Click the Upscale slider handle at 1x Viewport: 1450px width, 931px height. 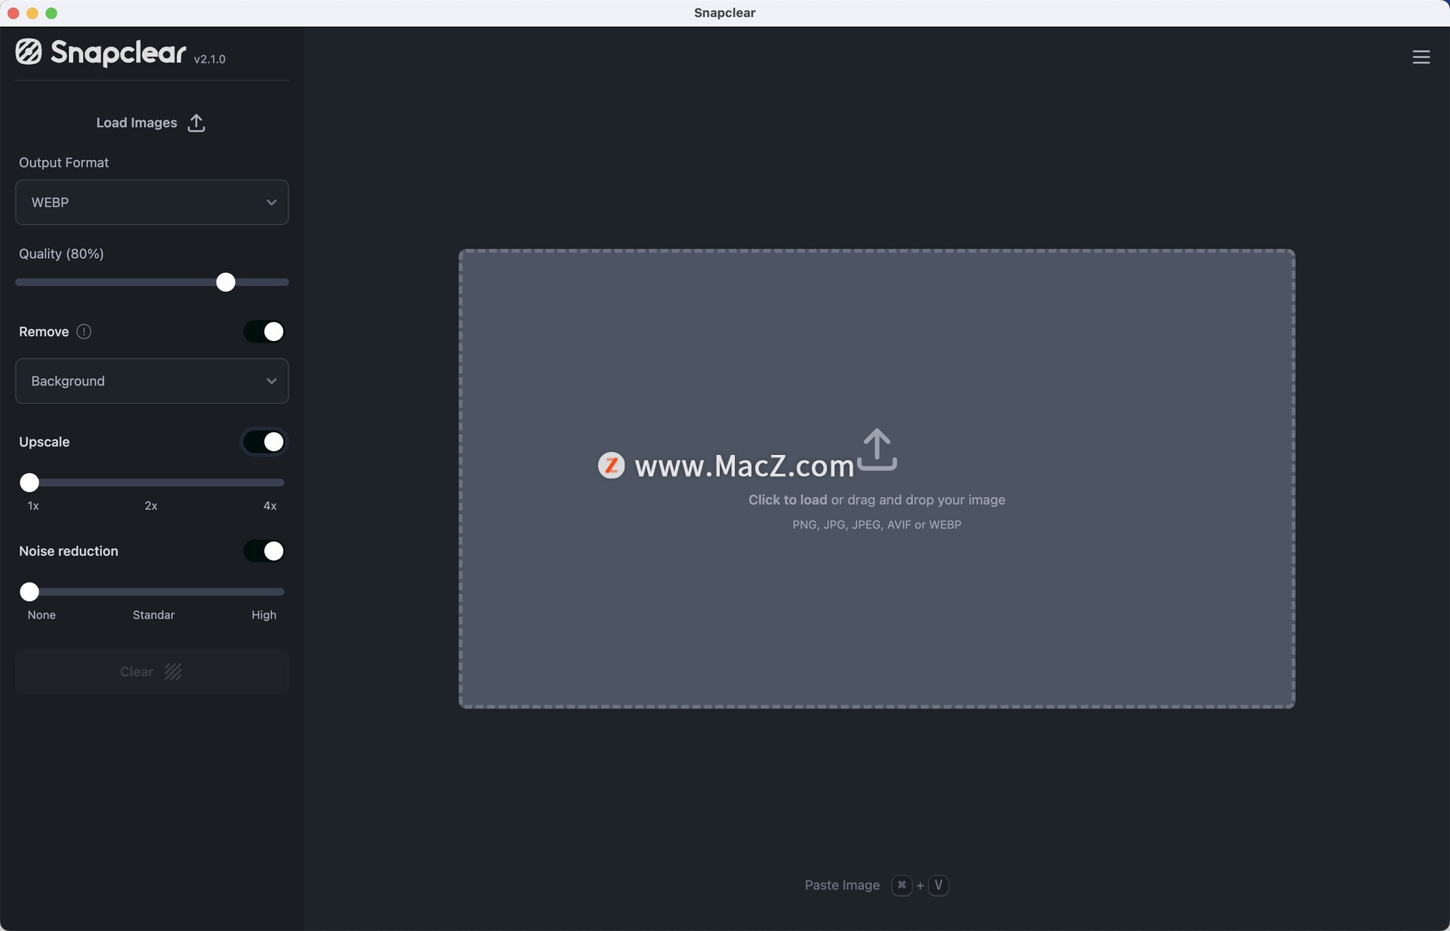coord(29,483)
